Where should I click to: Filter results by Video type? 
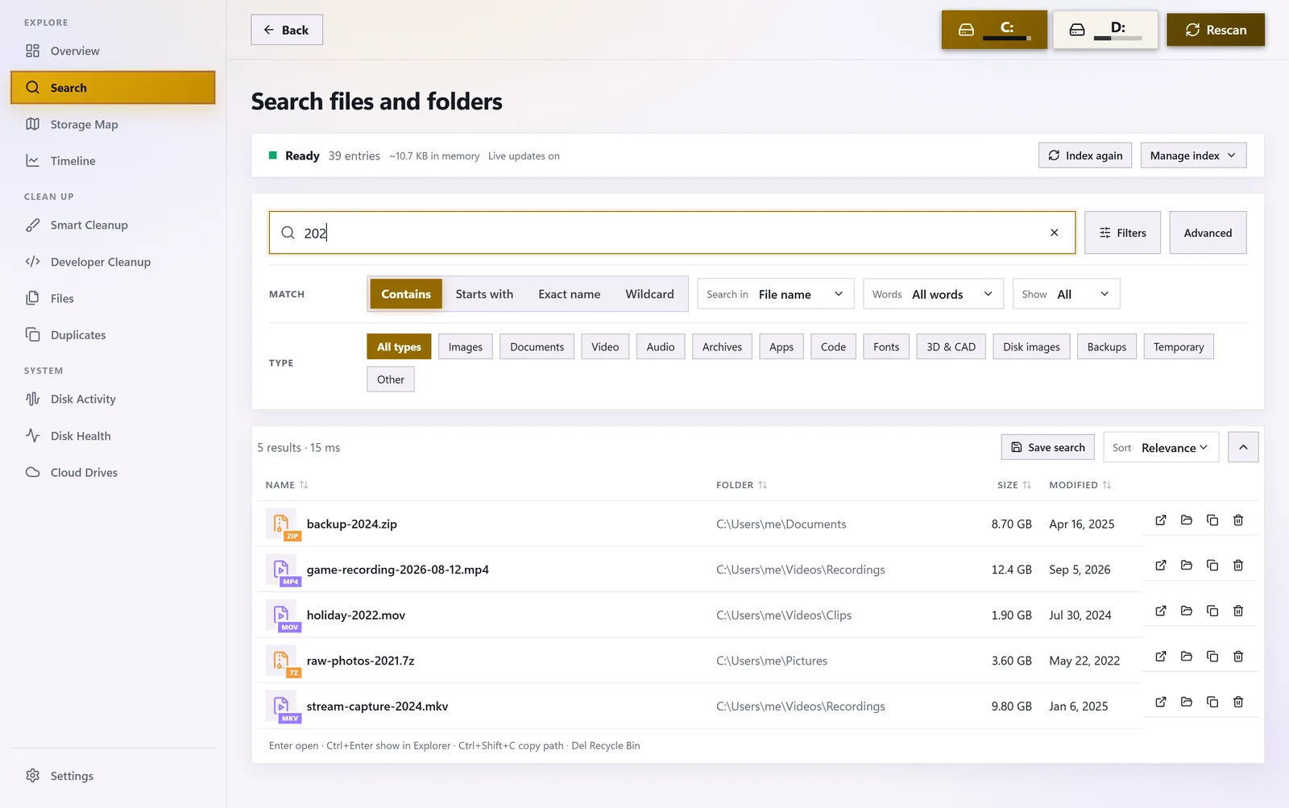(605, 347)
